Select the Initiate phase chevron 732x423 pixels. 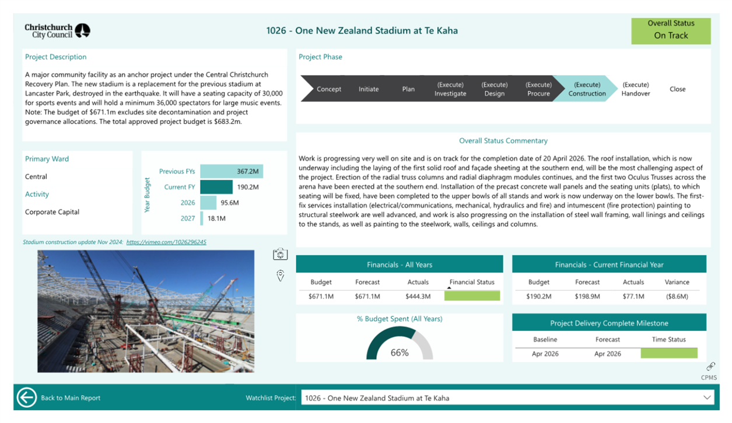(x=368, y=89)
